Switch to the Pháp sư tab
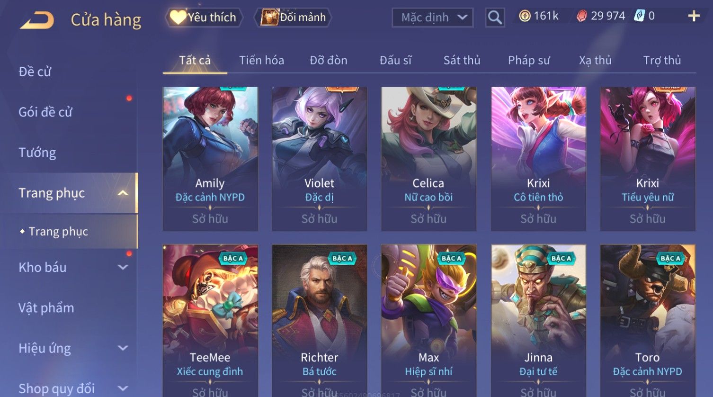Screen dimensions: 713x397 (x=529, y=60)
